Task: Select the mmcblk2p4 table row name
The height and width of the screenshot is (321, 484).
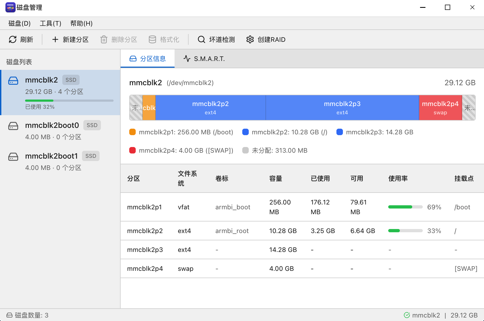Action: coord(145,269)
